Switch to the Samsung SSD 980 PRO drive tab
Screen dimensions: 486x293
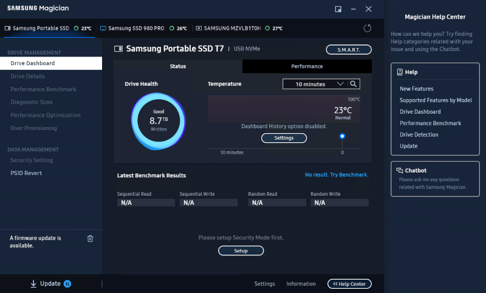coord(143,28)
